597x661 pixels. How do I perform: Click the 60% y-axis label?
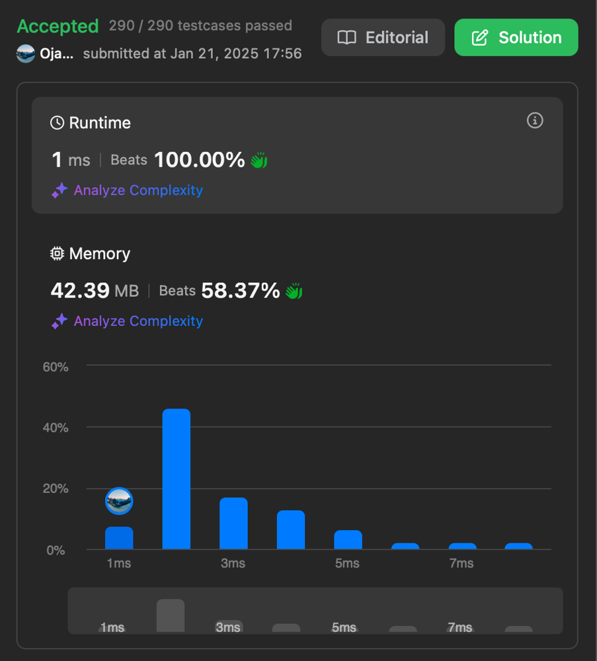pyautogui.click(x=56, y=367)
